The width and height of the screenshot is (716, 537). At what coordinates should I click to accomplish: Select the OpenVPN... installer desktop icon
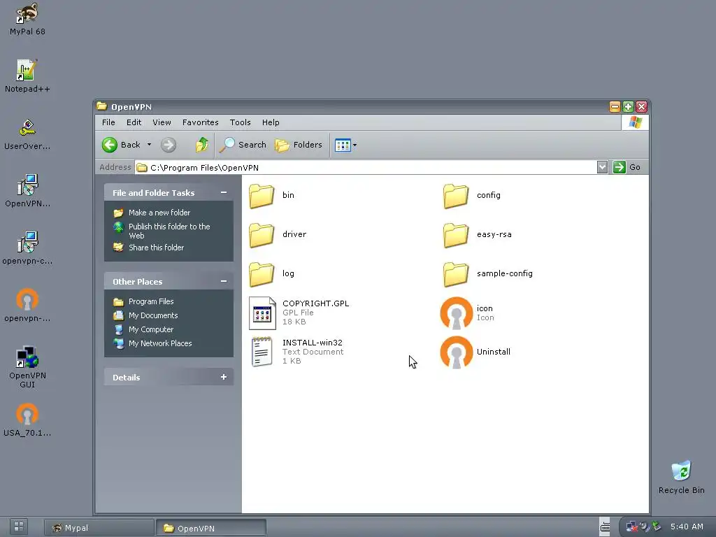pos(27,192)
